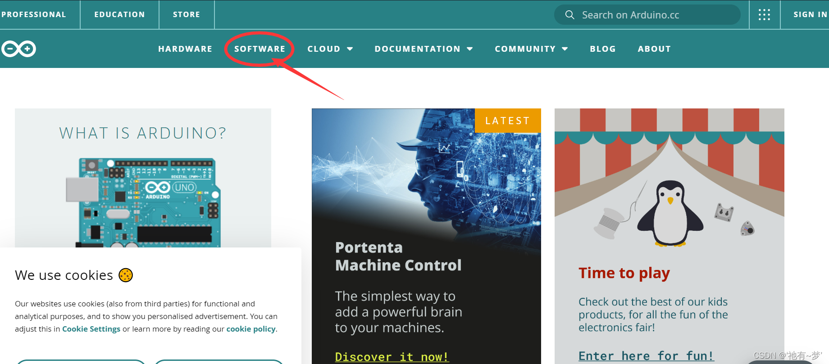Image resolution: width=829 pixels, height=364 pixels.
Task: Open the Cookie Settings link
Action: (x=91, y=329)
